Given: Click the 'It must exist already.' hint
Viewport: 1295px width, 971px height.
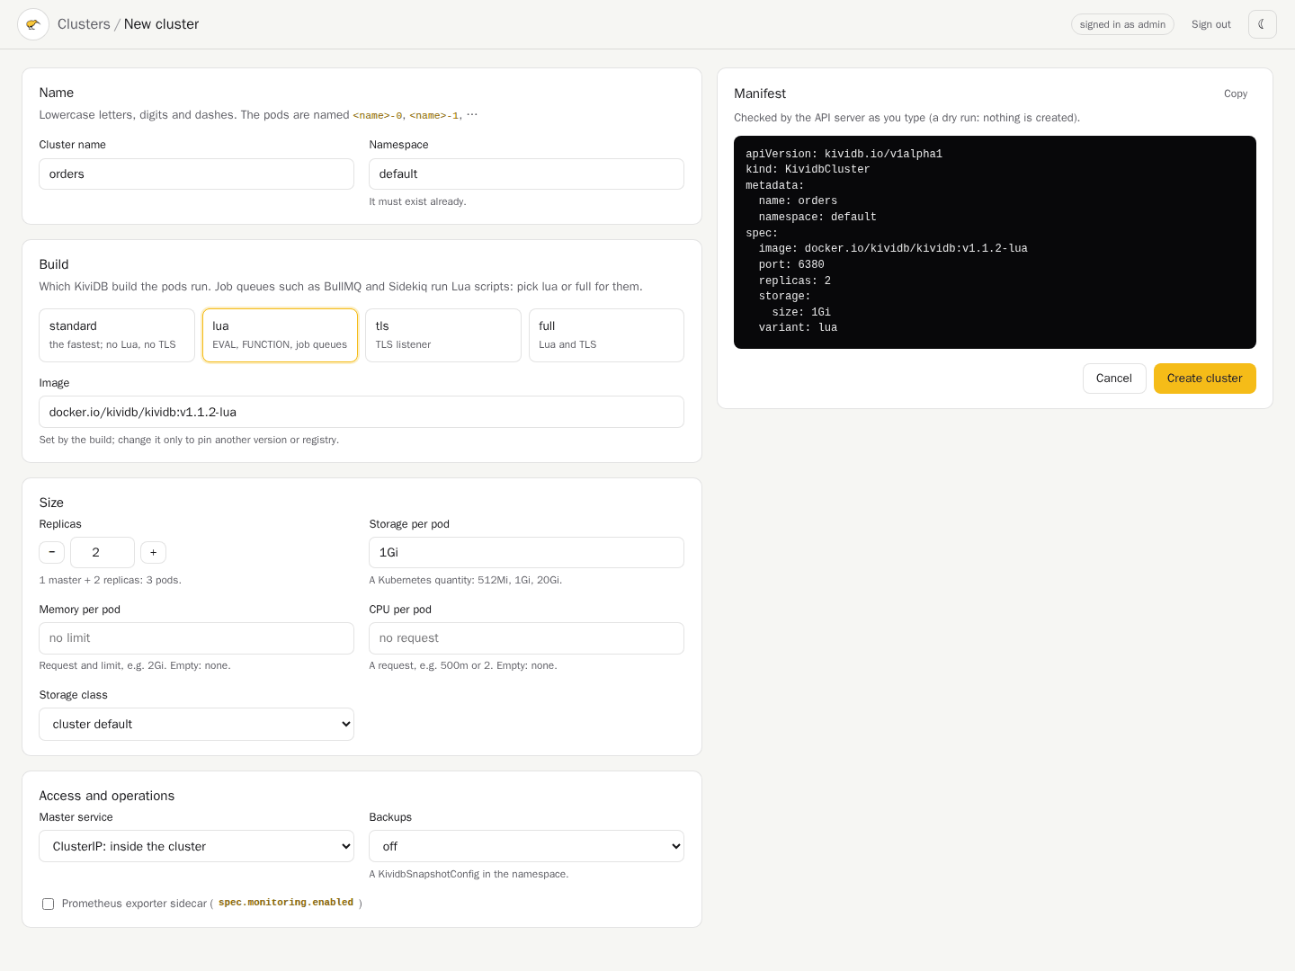Looking at the screenshot, I should [417, 201].
